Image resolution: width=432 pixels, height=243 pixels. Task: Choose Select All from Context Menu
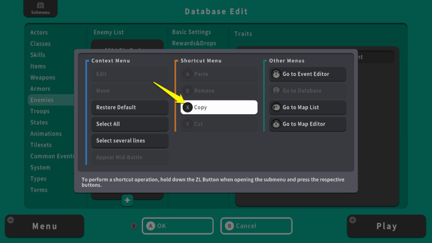pyautogui.click(x=129, y=124)
